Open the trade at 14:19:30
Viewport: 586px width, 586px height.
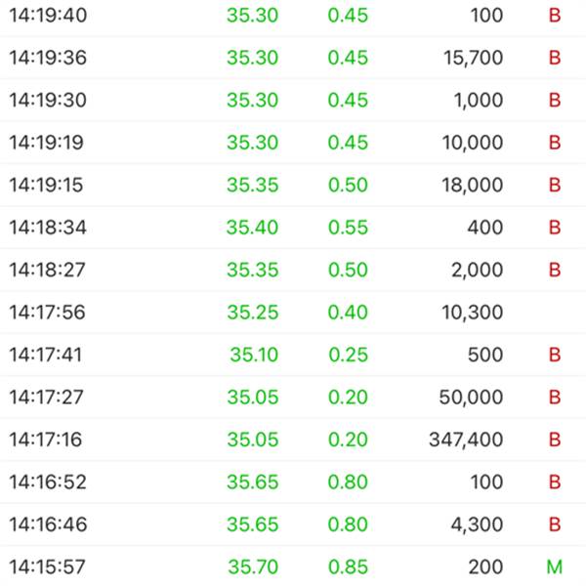(293, 101)
